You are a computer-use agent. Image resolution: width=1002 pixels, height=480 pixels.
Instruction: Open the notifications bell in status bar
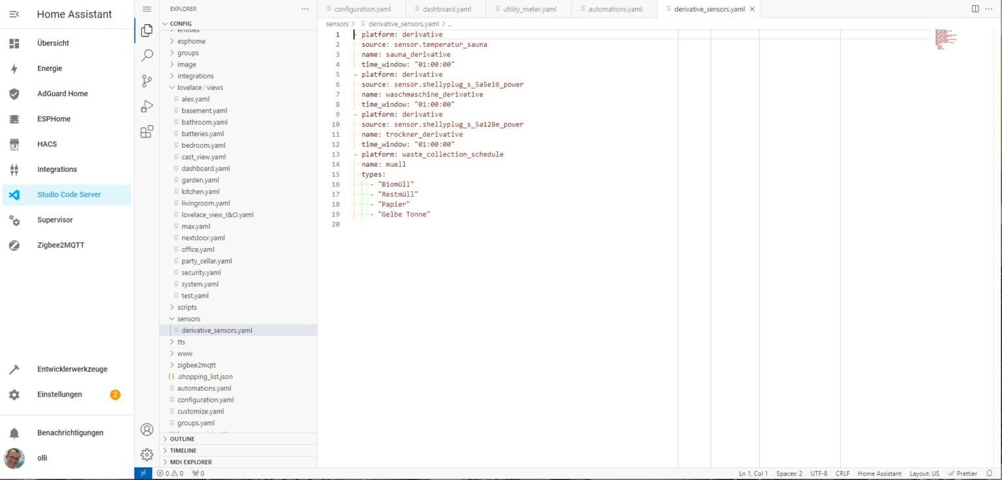coord(989,473)
